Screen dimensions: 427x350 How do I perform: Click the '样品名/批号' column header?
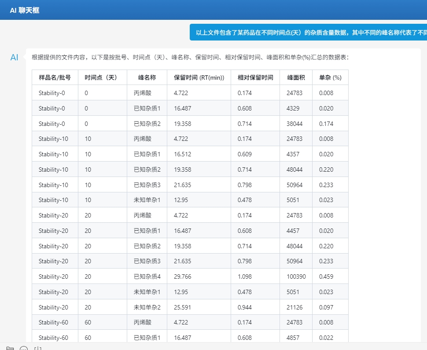pyautogui.click(x=55, y=77)
